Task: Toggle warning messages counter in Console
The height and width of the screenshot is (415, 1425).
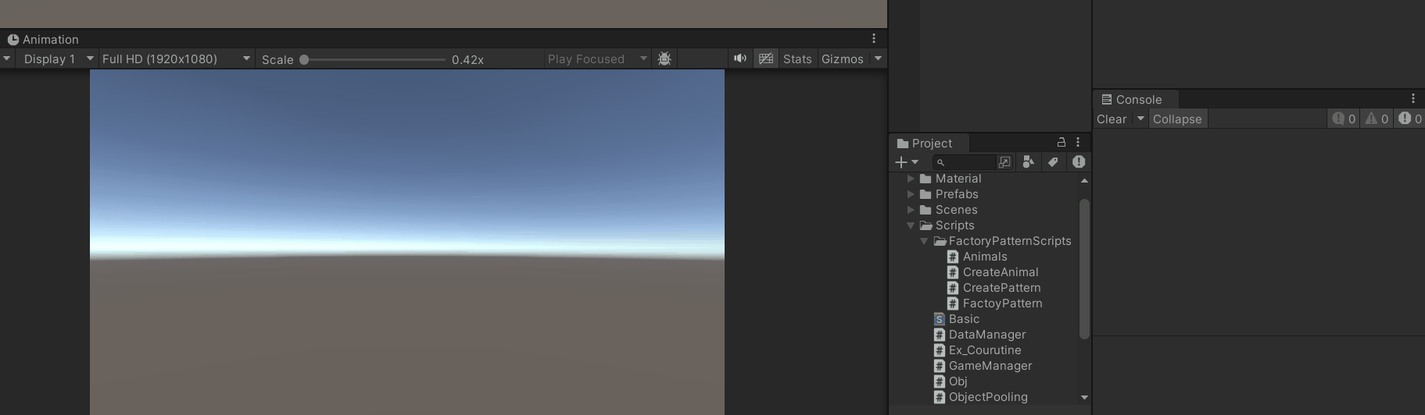Action: tap(1377, 119)
